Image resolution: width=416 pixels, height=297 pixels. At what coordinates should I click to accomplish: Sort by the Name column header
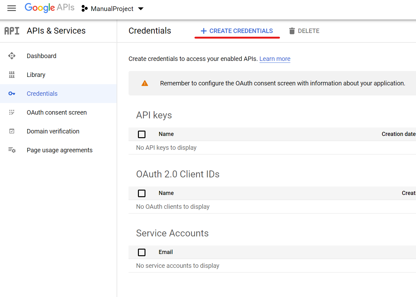[x=166, y=134]
